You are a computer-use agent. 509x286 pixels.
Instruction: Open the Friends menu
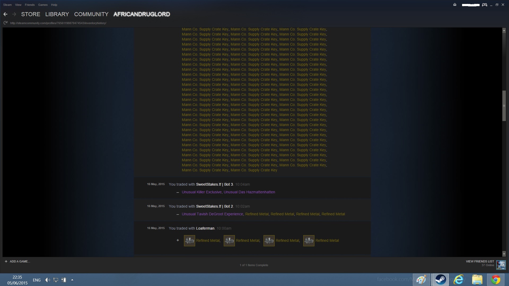click(30, 5)
